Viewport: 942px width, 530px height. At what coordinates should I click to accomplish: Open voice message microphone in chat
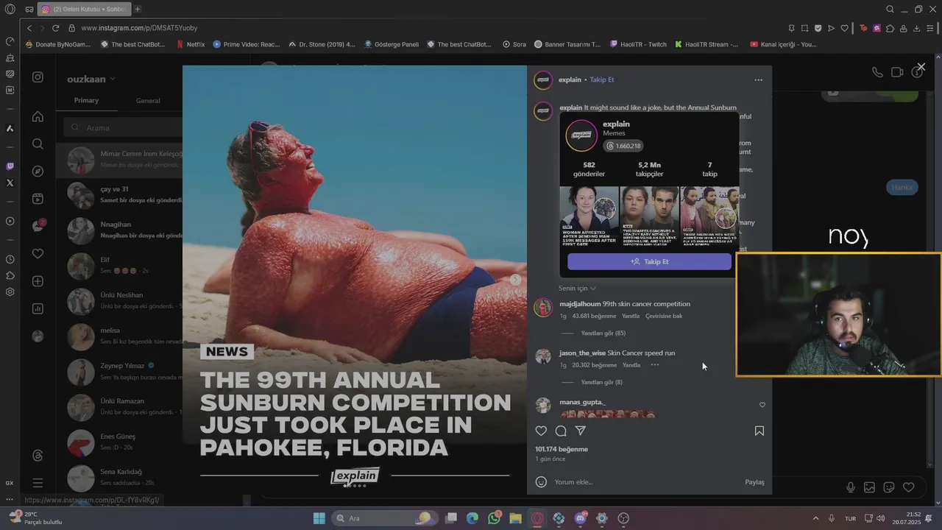(851, 487)
